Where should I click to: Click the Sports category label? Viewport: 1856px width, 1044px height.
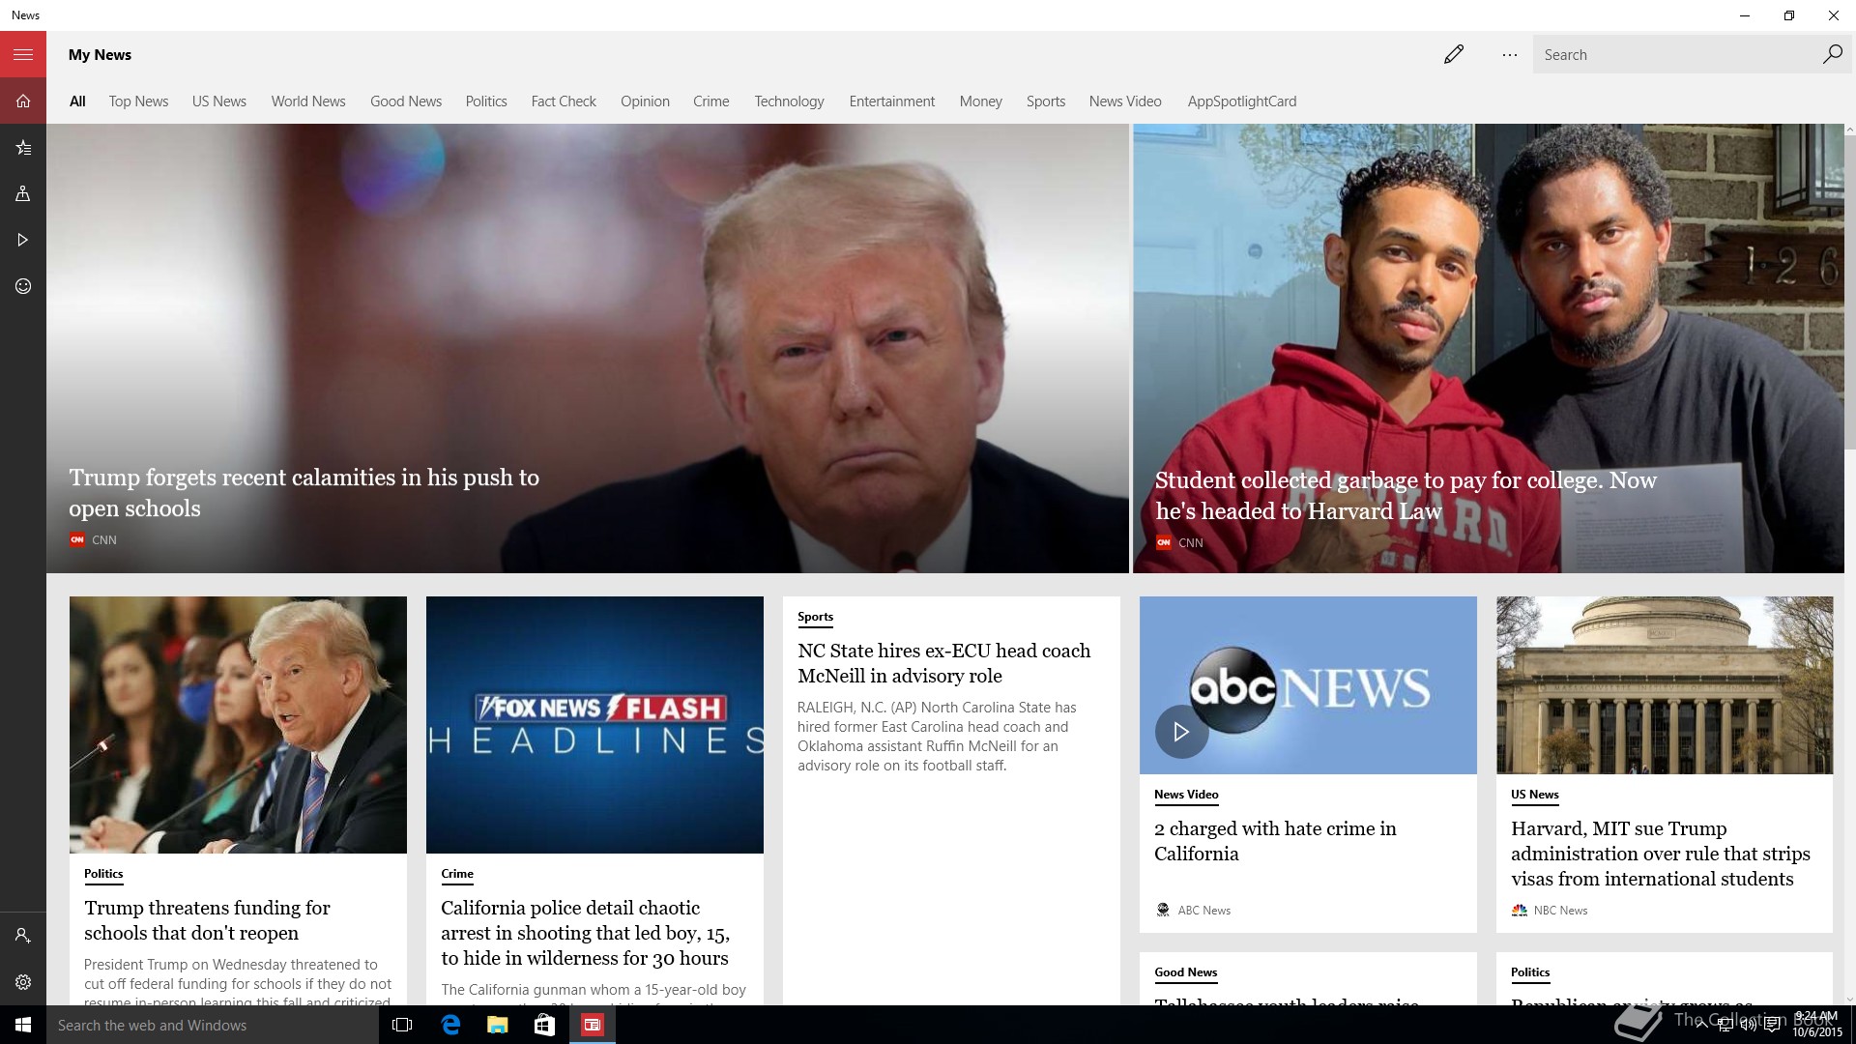pyautogui.click(x=815, y=617)
